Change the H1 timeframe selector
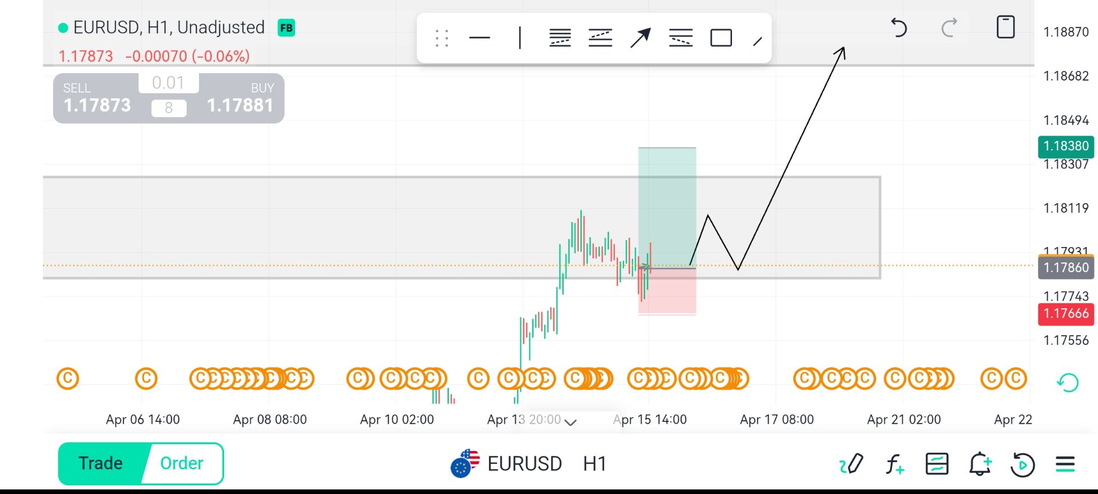This screenshot has height=494, width=1098. click(x=595, y=464)
